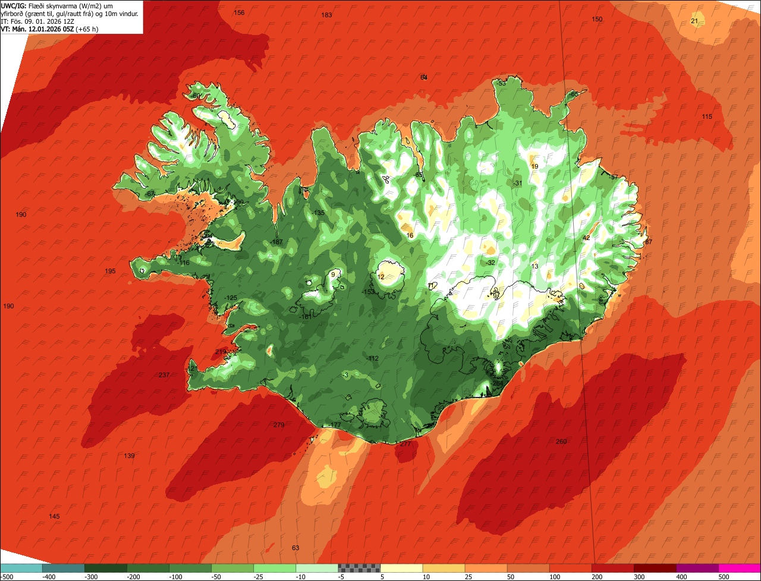Screen dimensions: 761x581
Task: Click the '(+65 h)' forecast offset text
Action: tap(87, 29)
